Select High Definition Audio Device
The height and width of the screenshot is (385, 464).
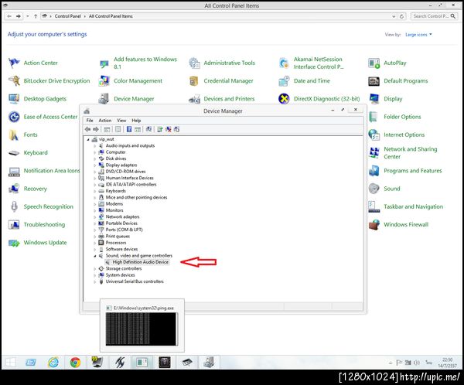(x=140, y=262)
